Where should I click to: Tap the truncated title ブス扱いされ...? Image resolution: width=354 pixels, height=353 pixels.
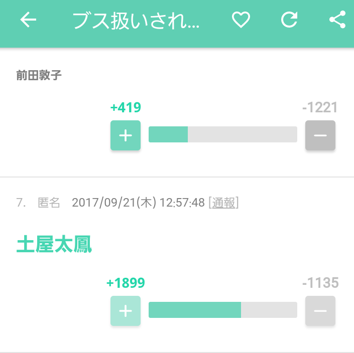[x=136, y=21]
